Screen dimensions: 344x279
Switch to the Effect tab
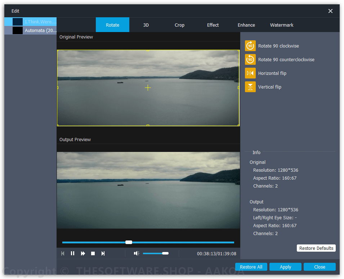(x=213, y=25)
